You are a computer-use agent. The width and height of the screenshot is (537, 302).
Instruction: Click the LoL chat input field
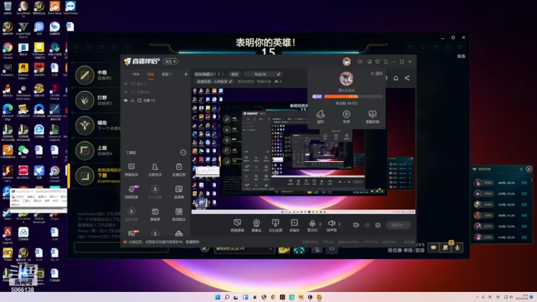point(121,248)
